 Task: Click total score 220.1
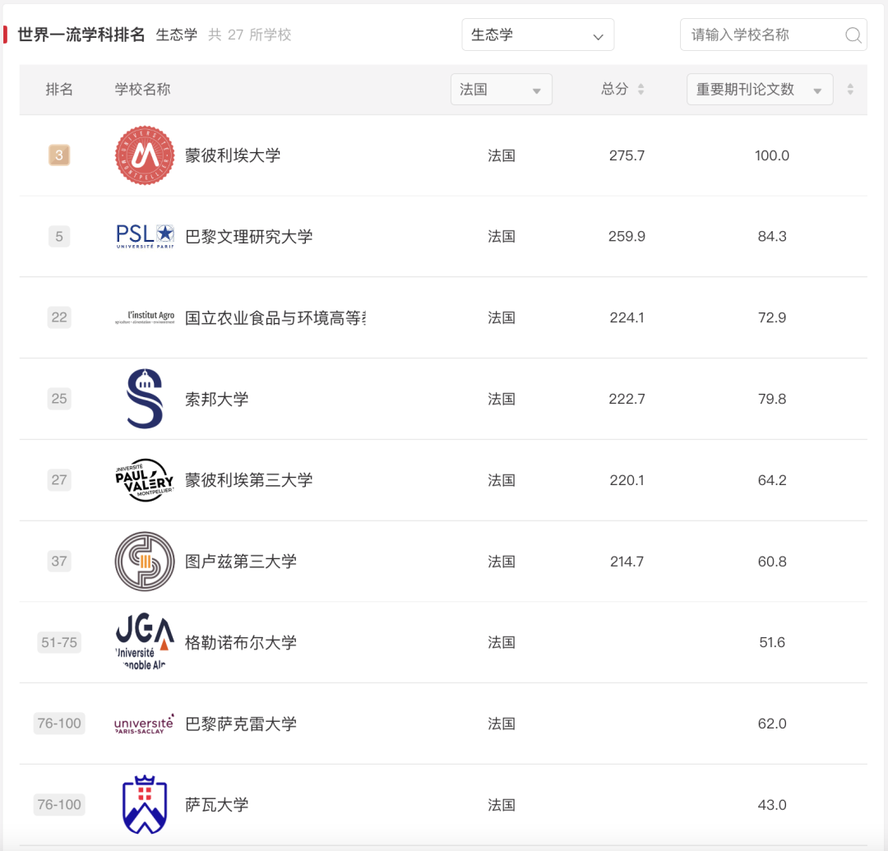pyautogui.click(x=627, y=480)
